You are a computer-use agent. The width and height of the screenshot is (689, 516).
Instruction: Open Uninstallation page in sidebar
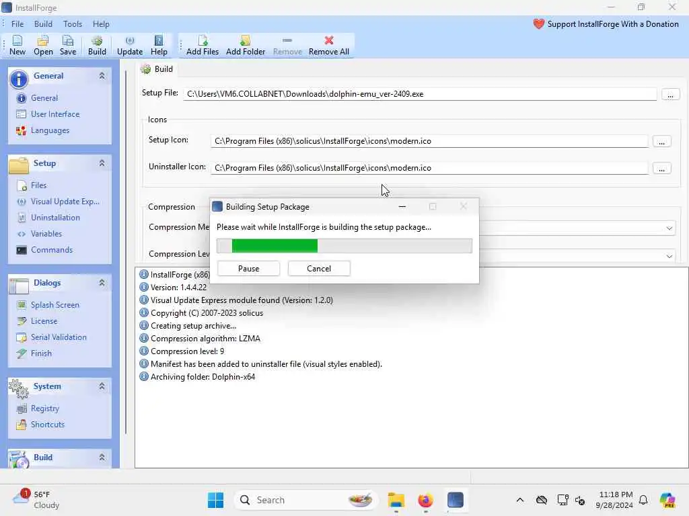pyautogui.click(x=55, y=218)
